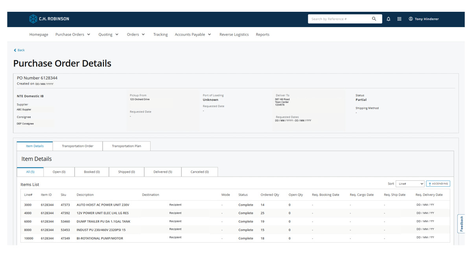Viewport: 472px width, 265px height.
Task: Click the search magnifying glass icon
Action: coord(374,18)
